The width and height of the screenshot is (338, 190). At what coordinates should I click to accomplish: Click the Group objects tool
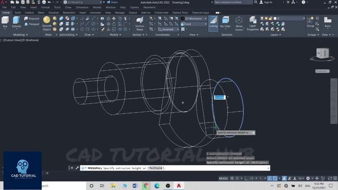pyautogui.click(x=311, y=22)
